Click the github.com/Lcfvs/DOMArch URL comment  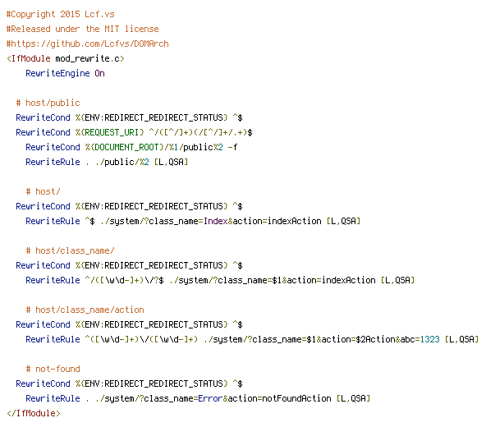pos(87,44)
